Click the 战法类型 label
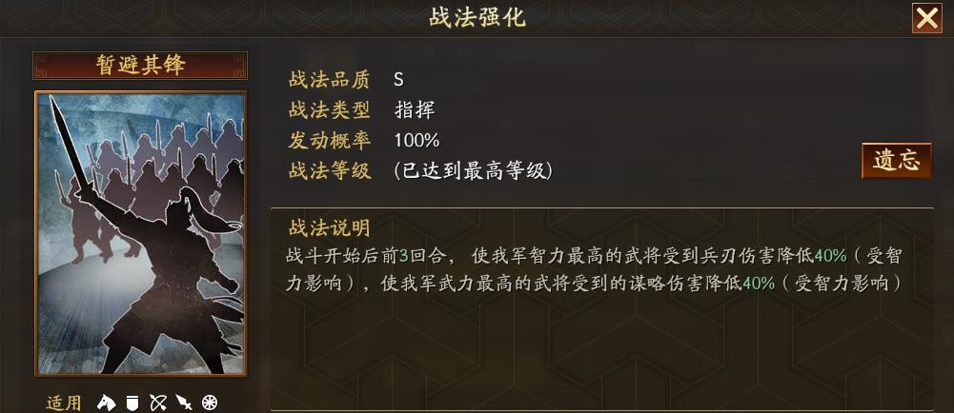Viewport: 954px width, 413px height. click(329, 109)
